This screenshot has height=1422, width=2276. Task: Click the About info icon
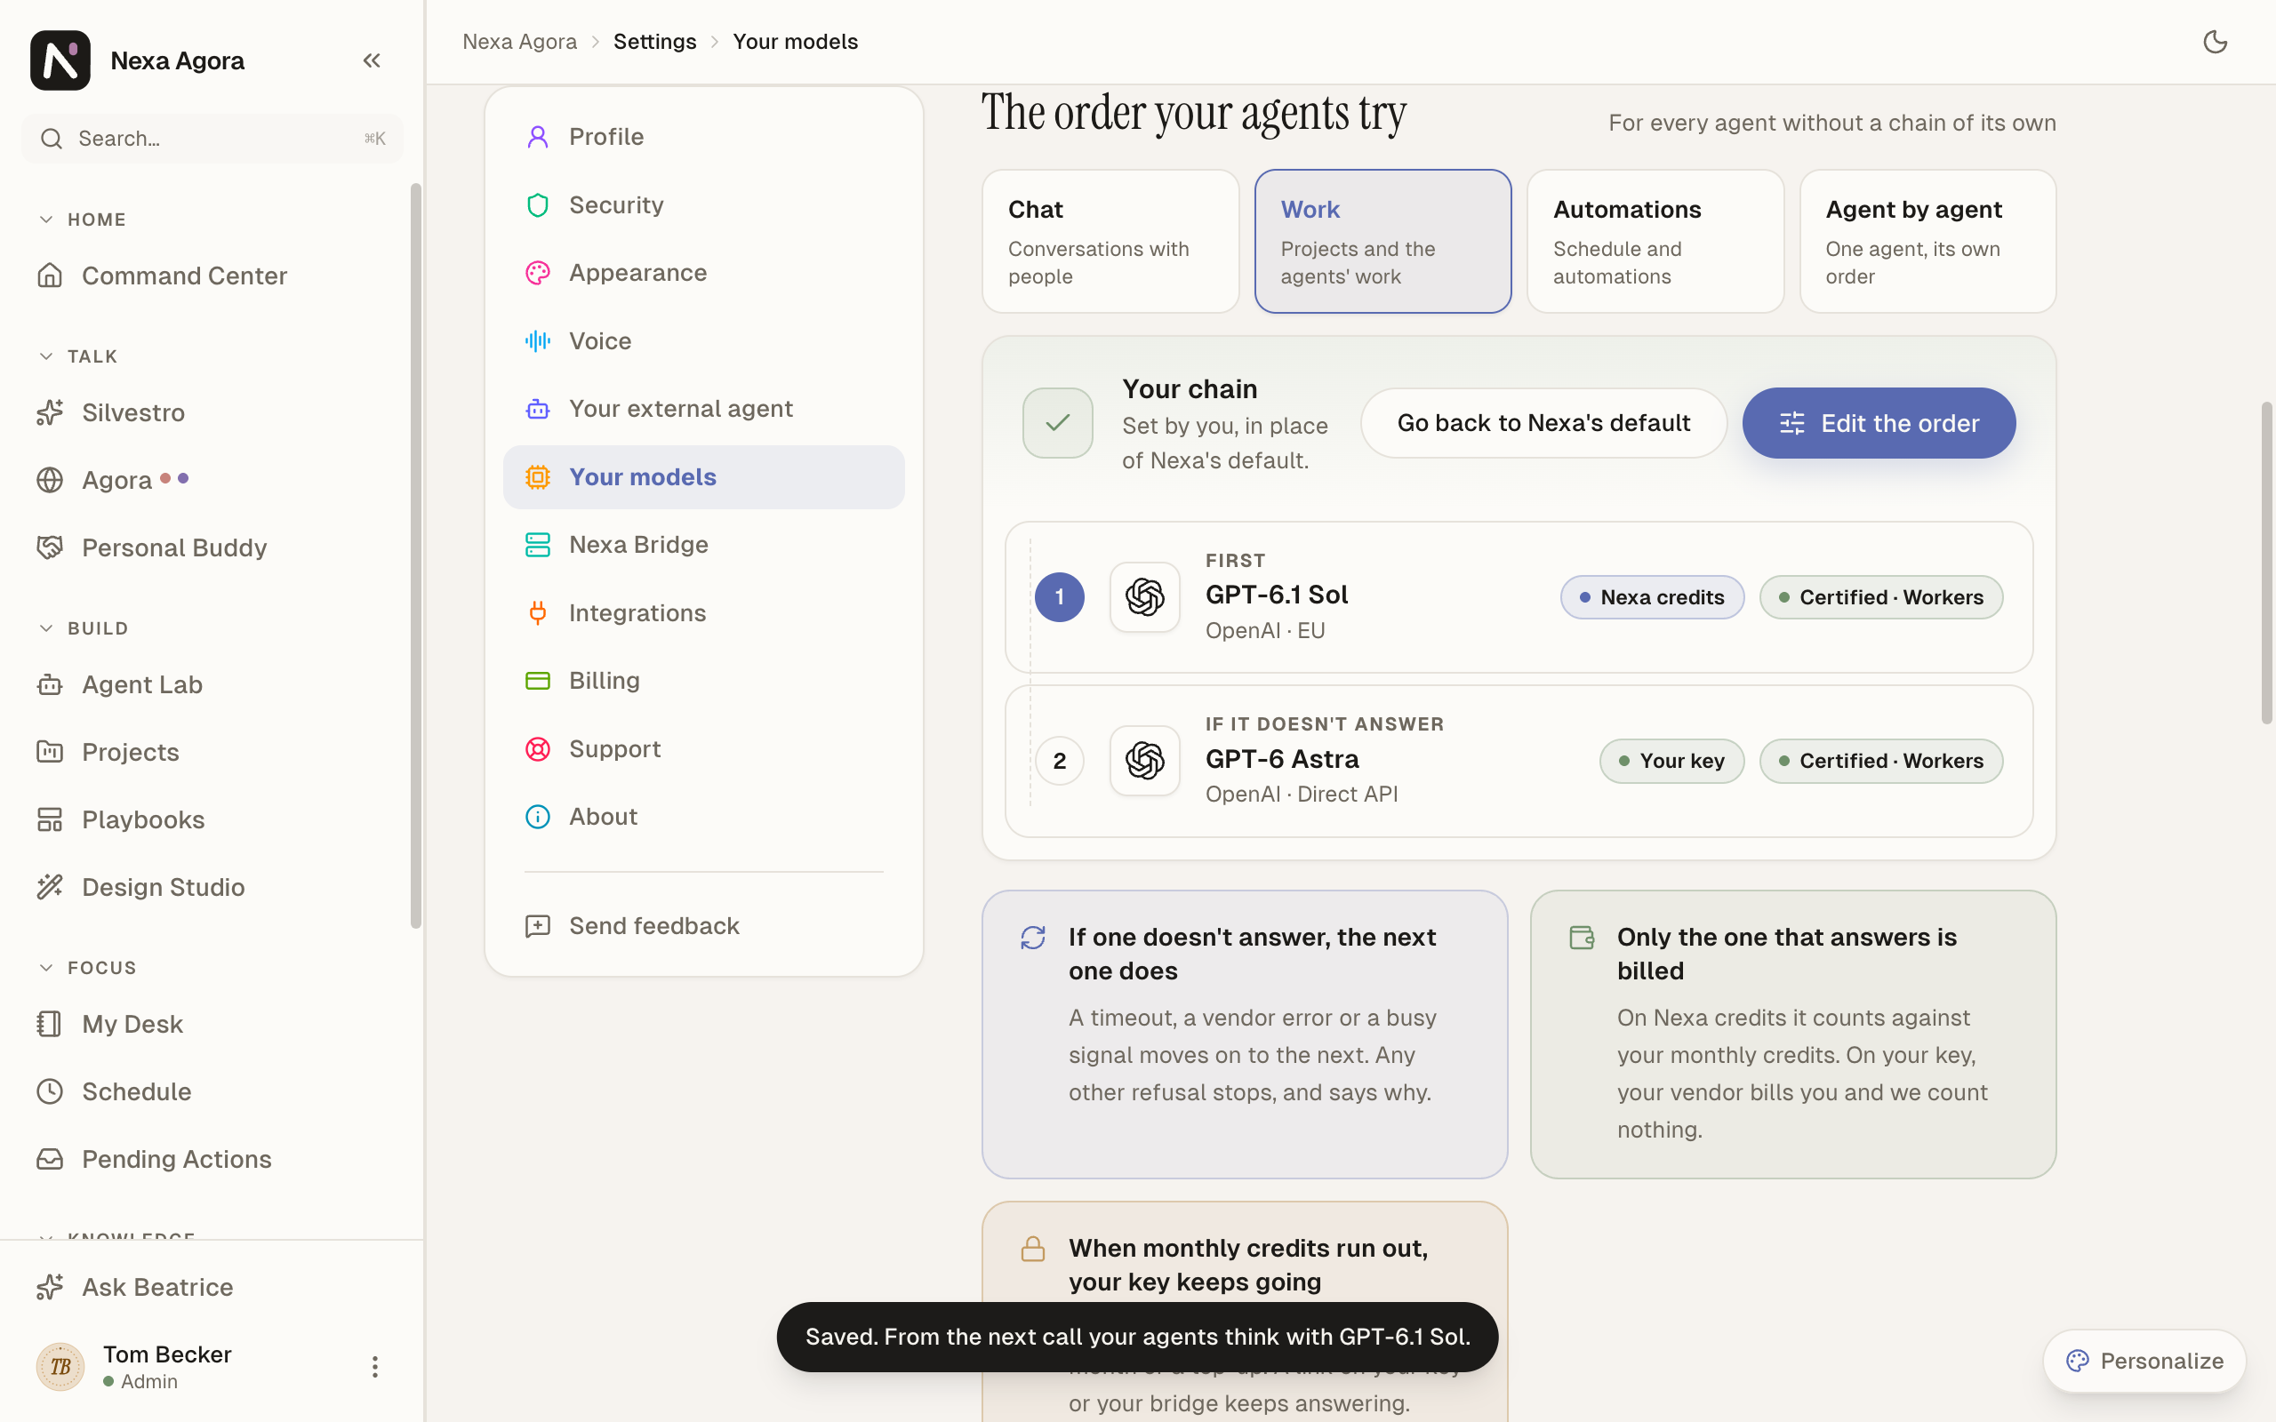(x=537, y=817)
